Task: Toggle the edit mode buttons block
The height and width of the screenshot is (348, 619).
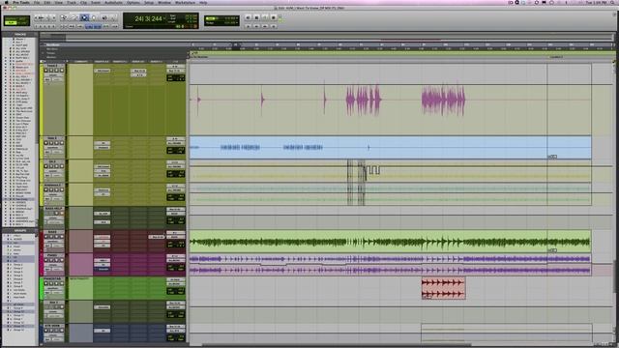Action: click(x=17, y=20)
